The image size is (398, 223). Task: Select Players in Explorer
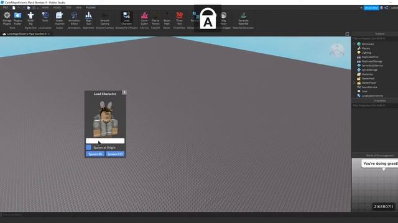pos(366,48)
